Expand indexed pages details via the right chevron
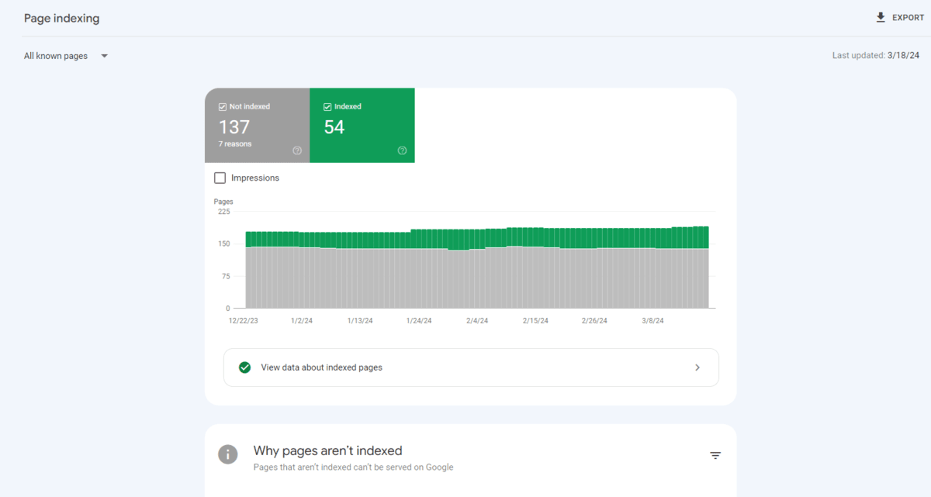This screenshot has width=931, height=497. pyautogui.click(x=697, y=367)
